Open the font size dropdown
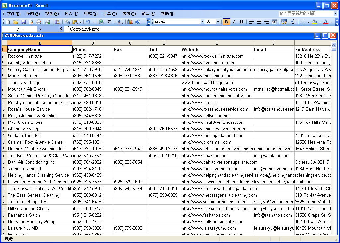340x243 pixels. coord(218,22)
